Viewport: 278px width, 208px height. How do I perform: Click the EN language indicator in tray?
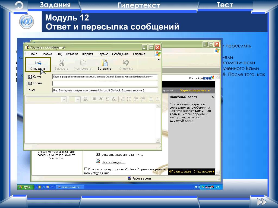[196, 187]
